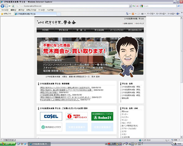
Task: Open the ページ(P) command bar menu
Action: (151, 14)
